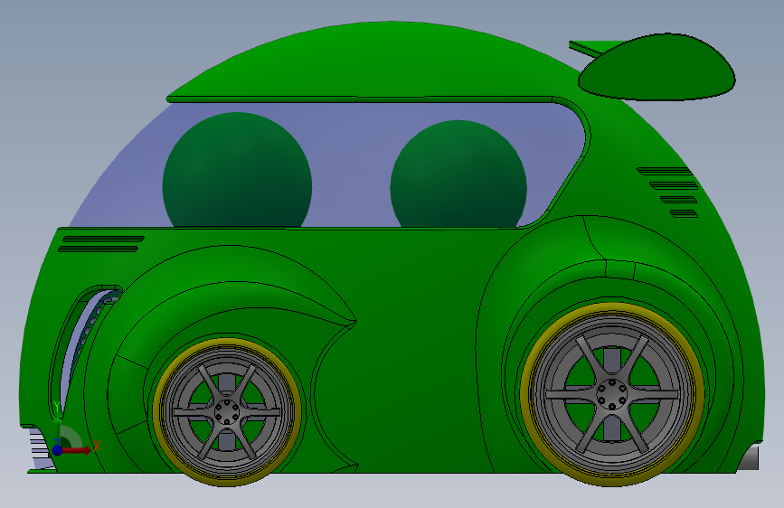Select the right dark green sphere inside cabin
The image size is (784, 508).
458,174
